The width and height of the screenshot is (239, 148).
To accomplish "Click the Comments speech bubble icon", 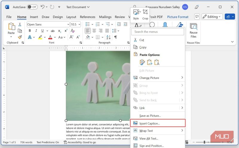I will pos(197,17).
